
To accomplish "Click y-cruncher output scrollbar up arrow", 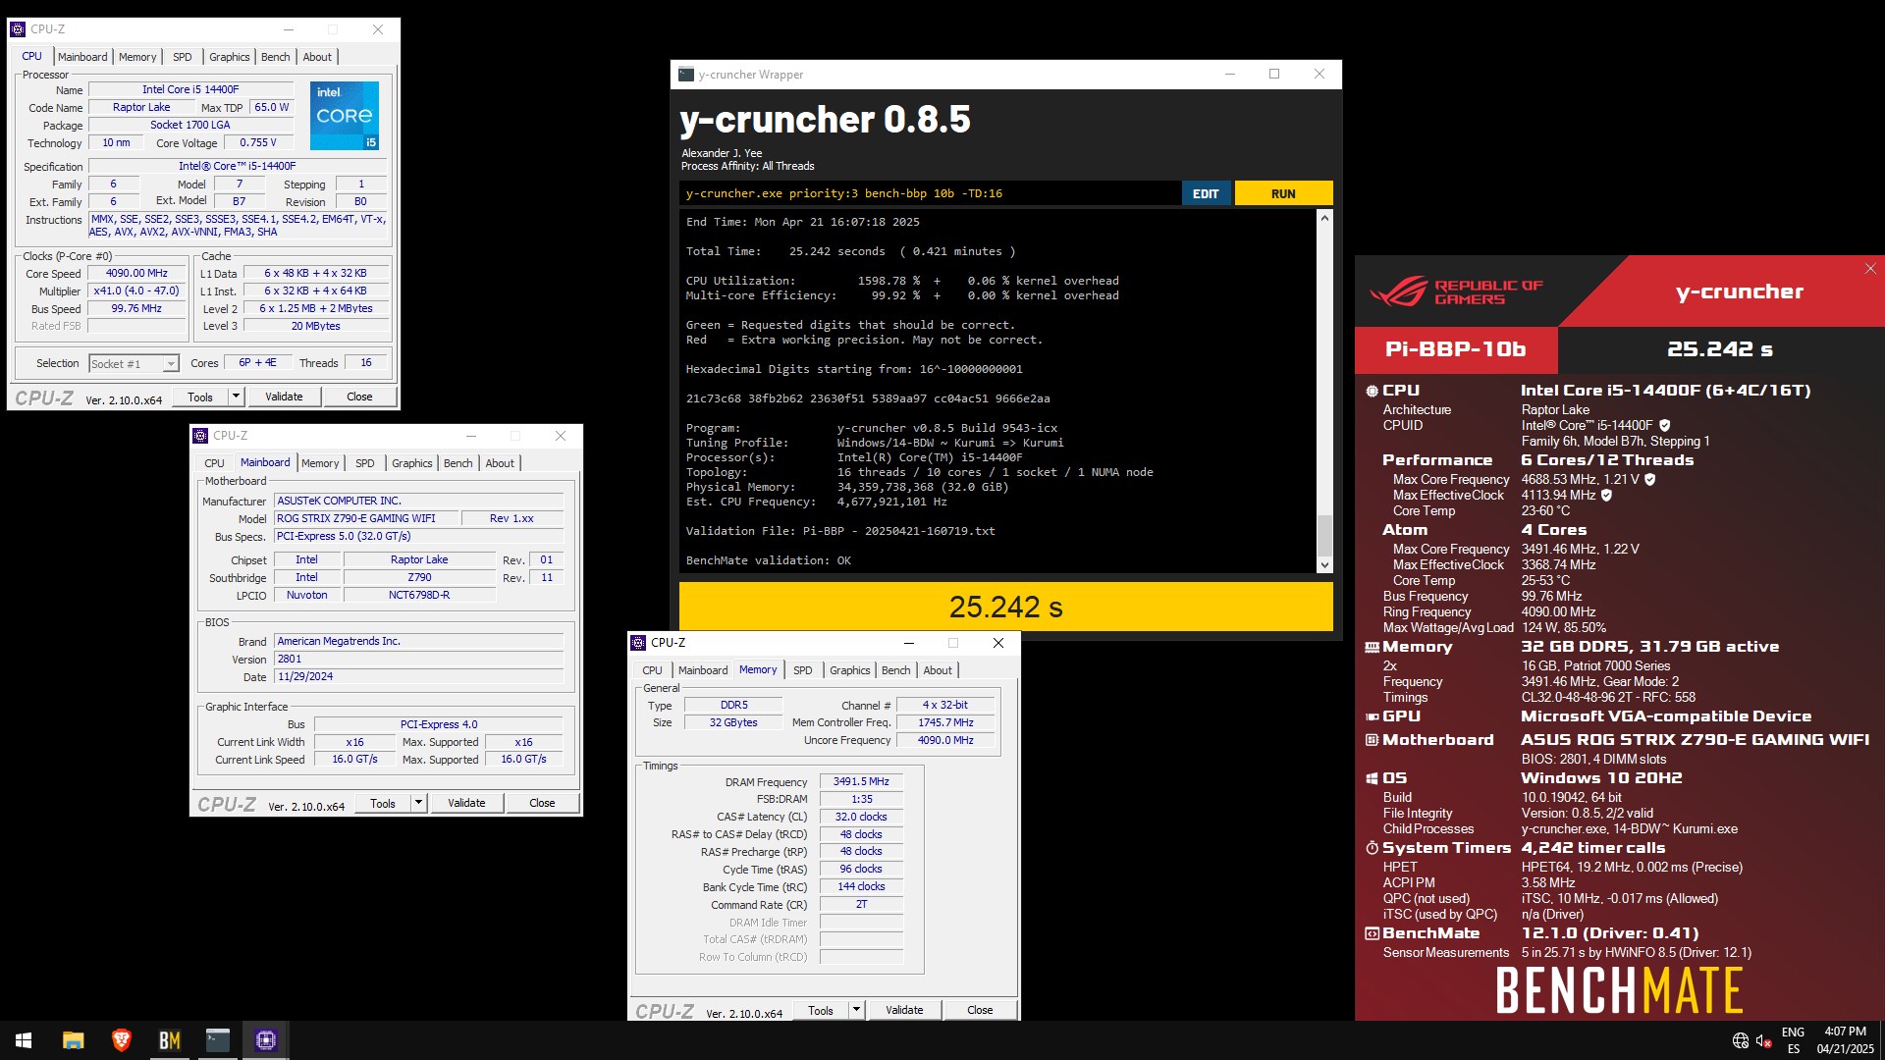I will [1324, 218].
